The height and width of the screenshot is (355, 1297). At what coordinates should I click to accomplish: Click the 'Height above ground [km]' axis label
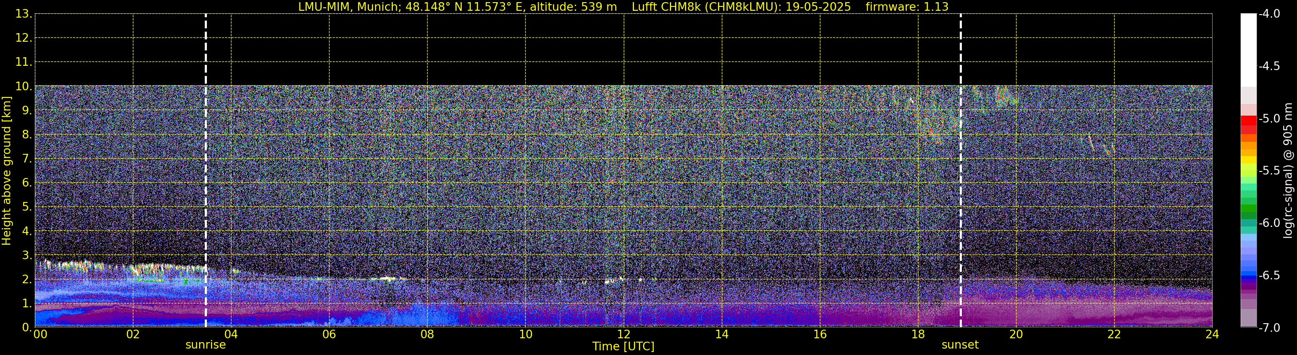(x=6, y=171)
